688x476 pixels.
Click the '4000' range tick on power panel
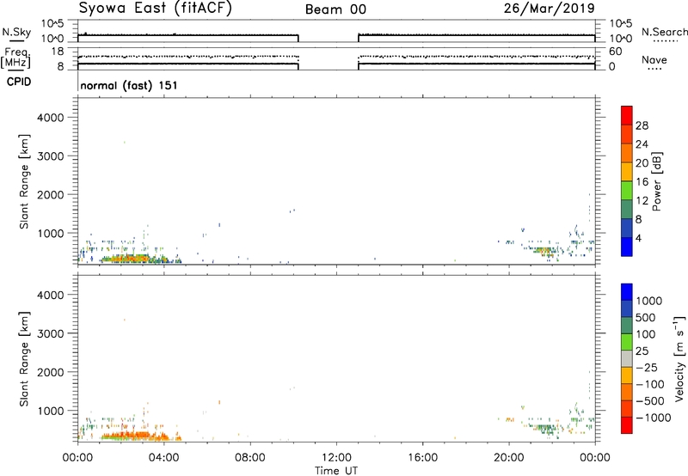point(51,118)
